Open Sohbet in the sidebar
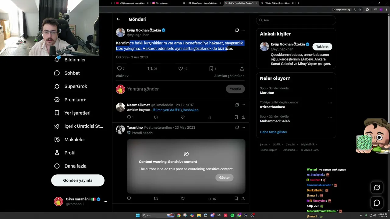Image resolution: width=390 pixels, height=219 pixels. 67,73
